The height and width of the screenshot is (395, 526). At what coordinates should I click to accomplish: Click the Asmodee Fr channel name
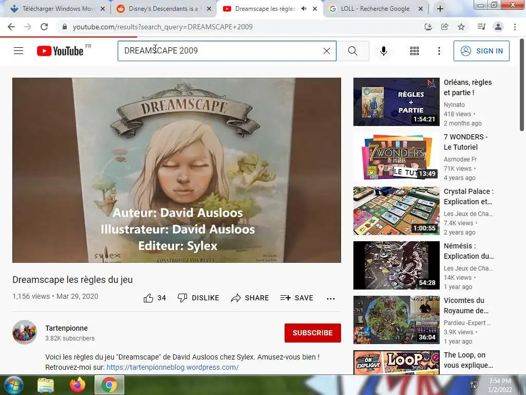click(460, 159)
